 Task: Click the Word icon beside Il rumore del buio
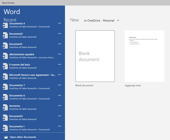(5, 66)
